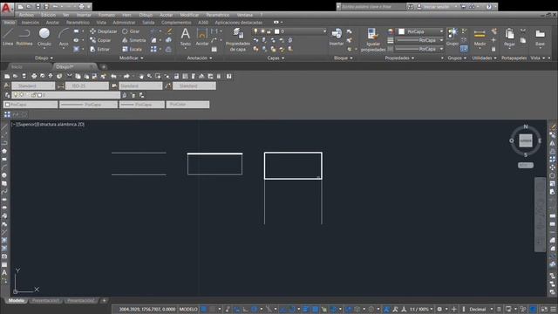Viewport: 558px width, 314px height.
Task: Toggle polar tracking in status bar
Action: (254, 309)
